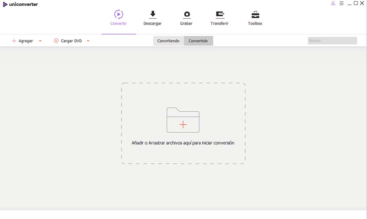Click the folder with plus icon
Image resolution: width=367 pixels, height=219 pixels.
(x=183, y=120)
